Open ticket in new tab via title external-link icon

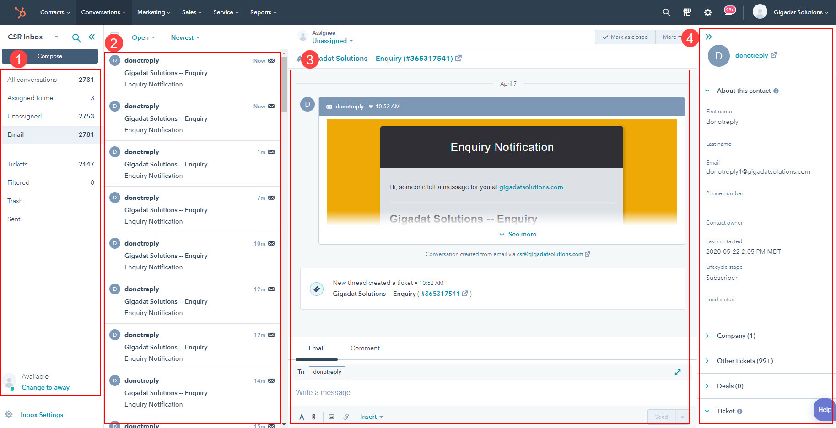(458, 58)
